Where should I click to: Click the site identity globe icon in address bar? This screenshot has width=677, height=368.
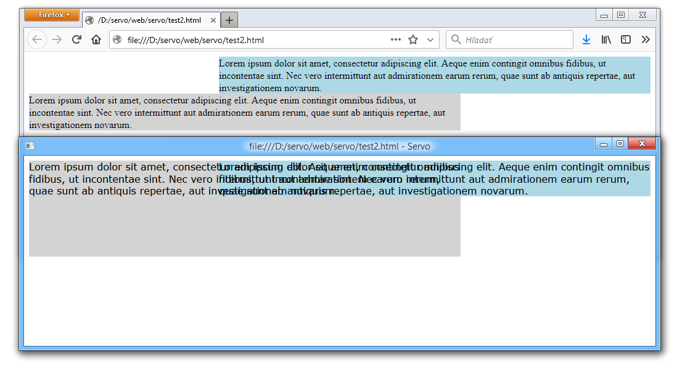117,39
